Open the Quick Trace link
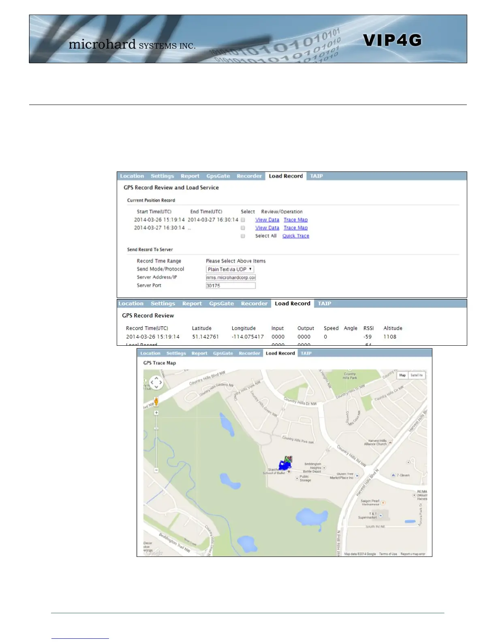496x642 pixels. click(295, 236)
